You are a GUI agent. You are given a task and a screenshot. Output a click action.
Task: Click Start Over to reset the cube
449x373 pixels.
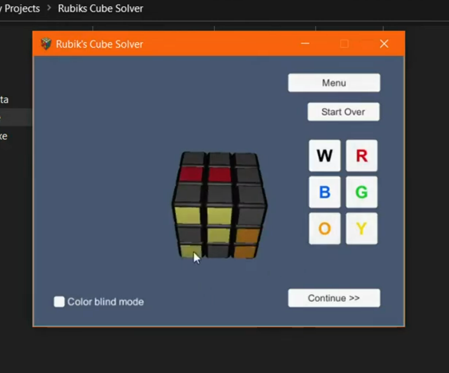tap(343, 112)
